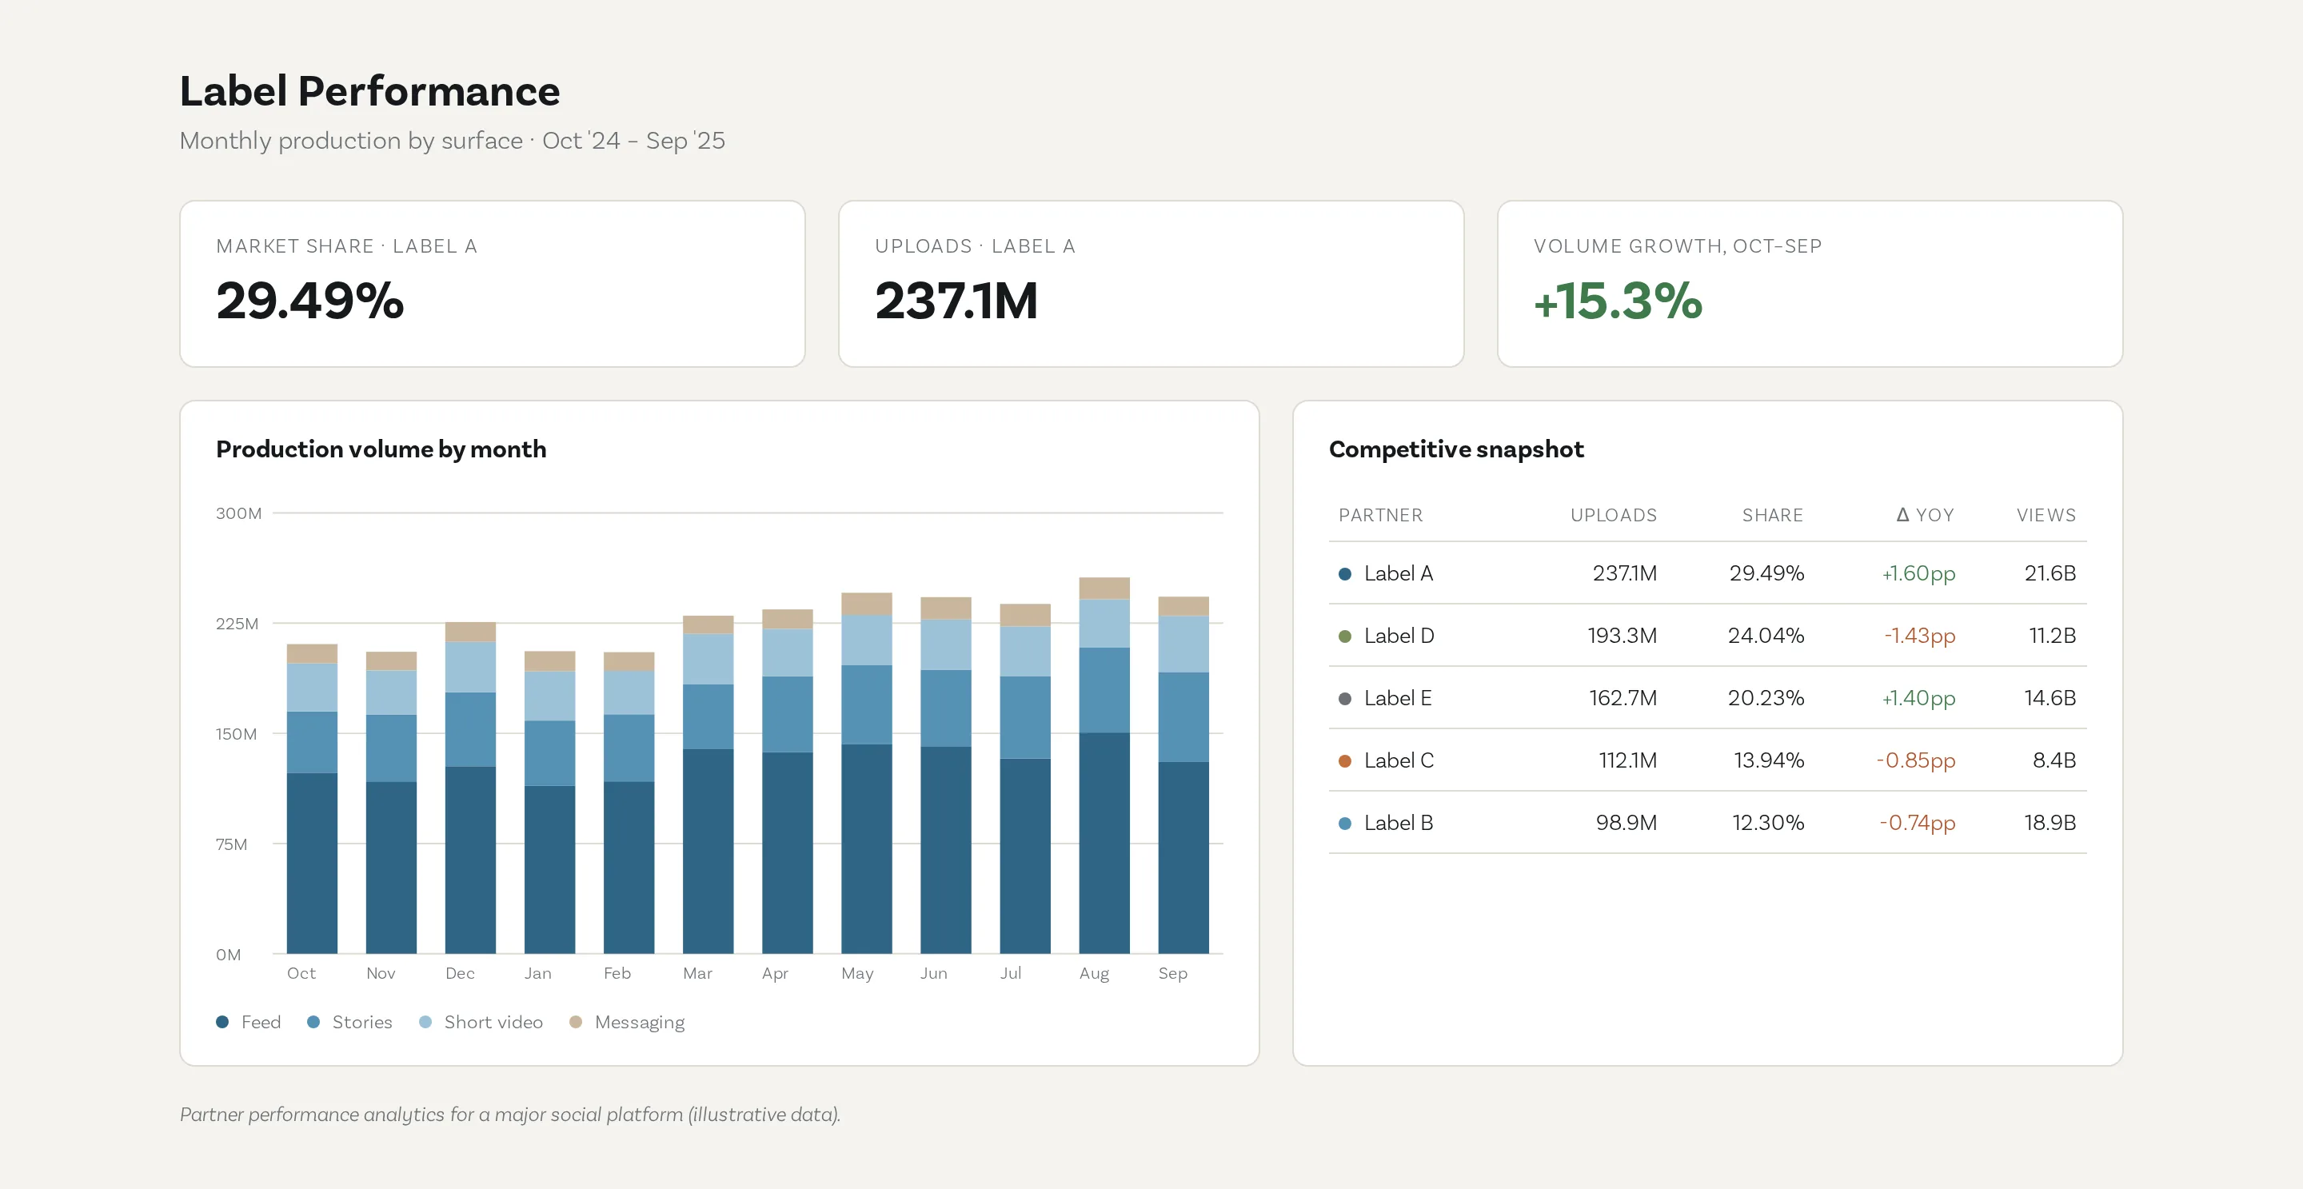
Task: Click the 162.7M uploads value
Action: (x=1622, y=698)
